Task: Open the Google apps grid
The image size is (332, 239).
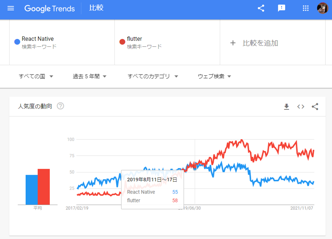Action: coord(306,8)
